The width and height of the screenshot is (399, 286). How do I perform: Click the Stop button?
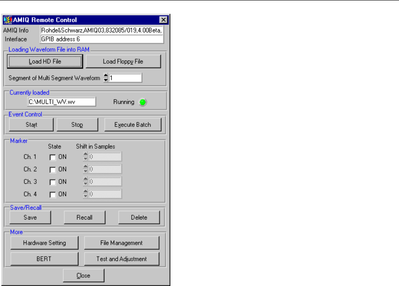point(77,125)
